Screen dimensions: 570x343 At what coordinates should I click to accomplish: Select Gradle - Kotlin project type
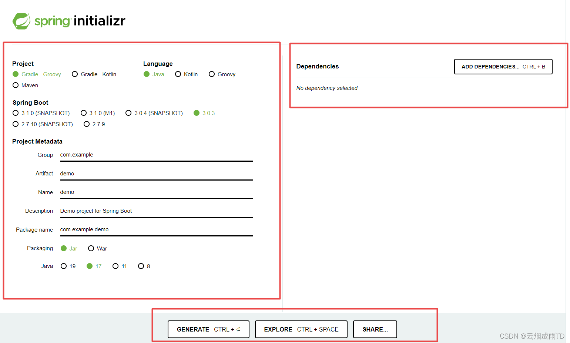94,74
